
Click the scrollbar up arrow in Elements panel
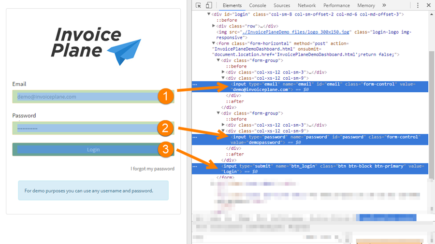(x=432, y=14)
